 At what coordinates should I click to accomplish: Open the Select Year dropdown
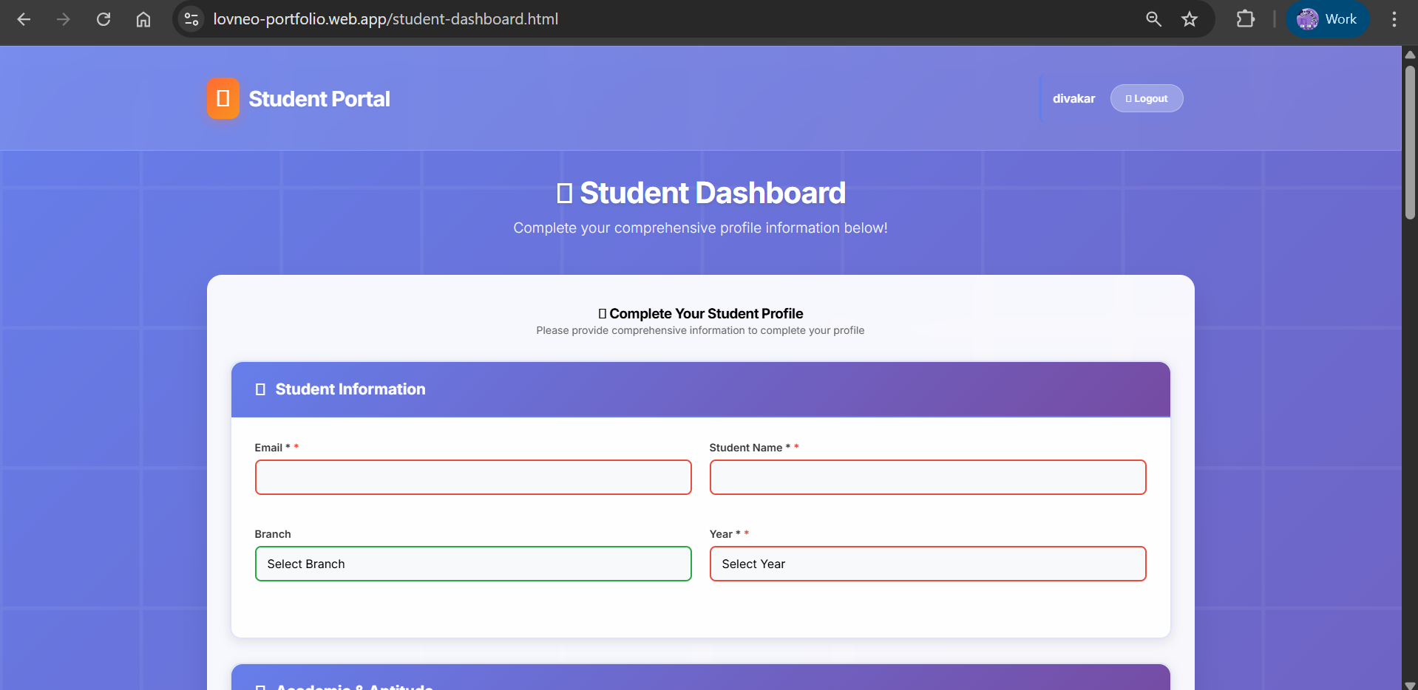(x=927, y=564)
